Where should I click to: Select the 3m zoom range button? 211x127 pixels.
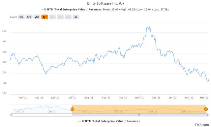pyautogui.click(x=21, y=17)
